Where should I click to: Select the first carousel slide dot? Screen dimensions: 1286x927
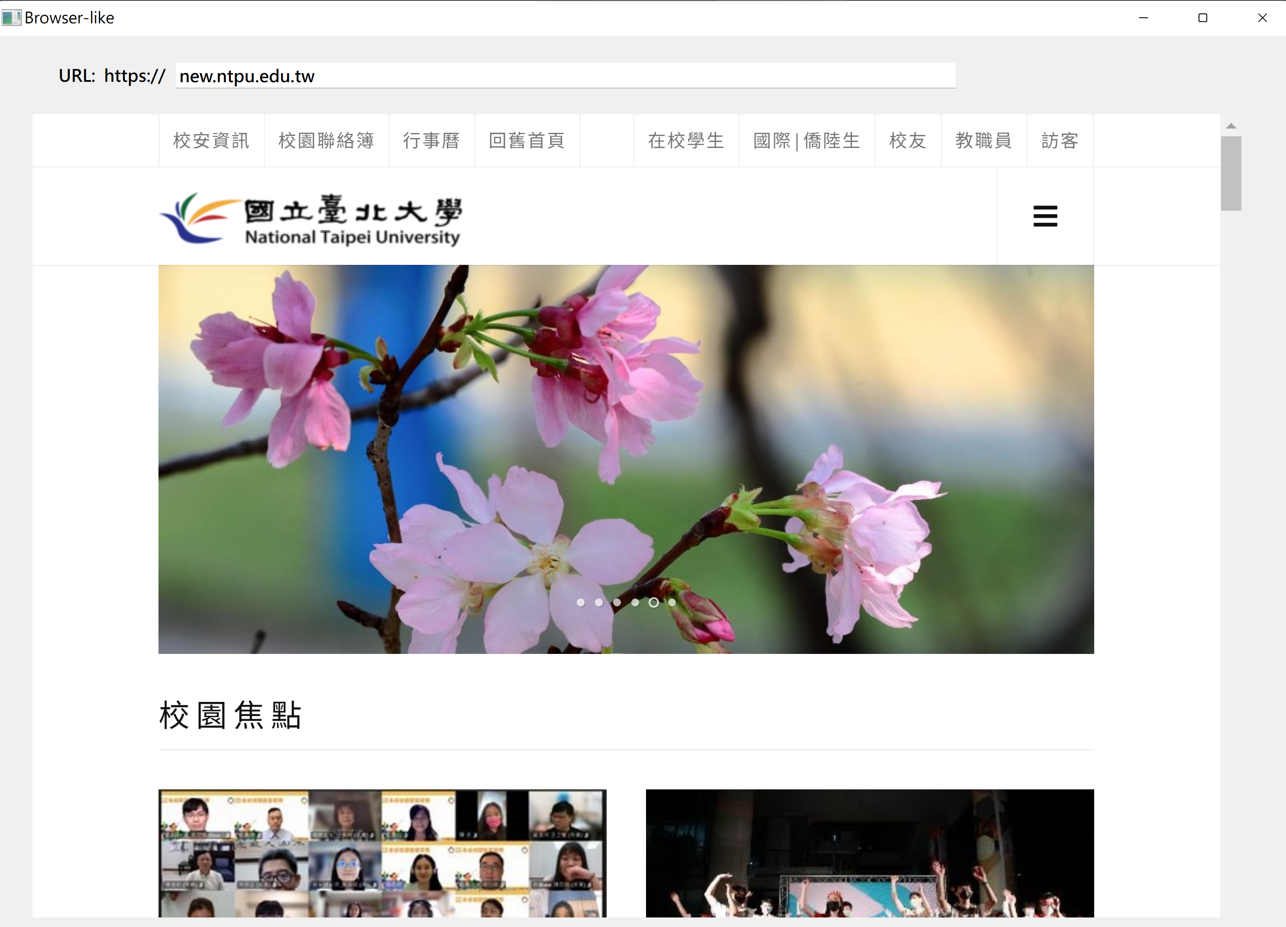(x=580, y=602)
